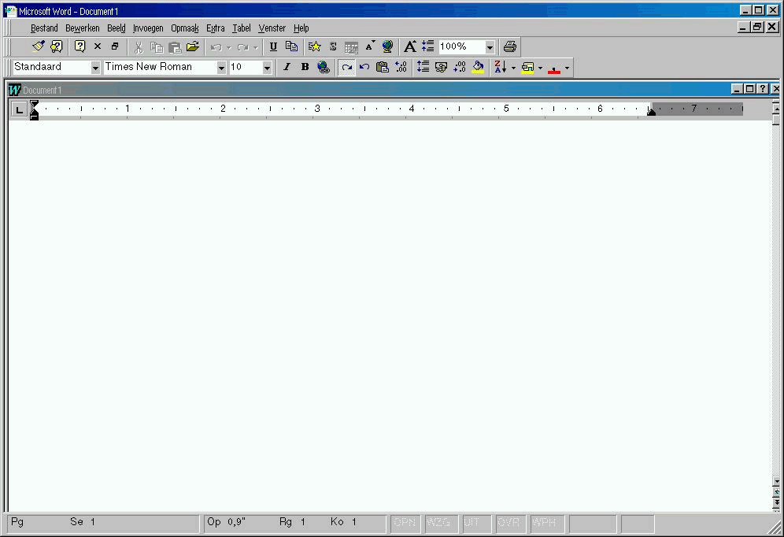This screenshot has width=784, height=537.
Task: Select the Format Painter paintbrush icon
Action: (39, 46)
